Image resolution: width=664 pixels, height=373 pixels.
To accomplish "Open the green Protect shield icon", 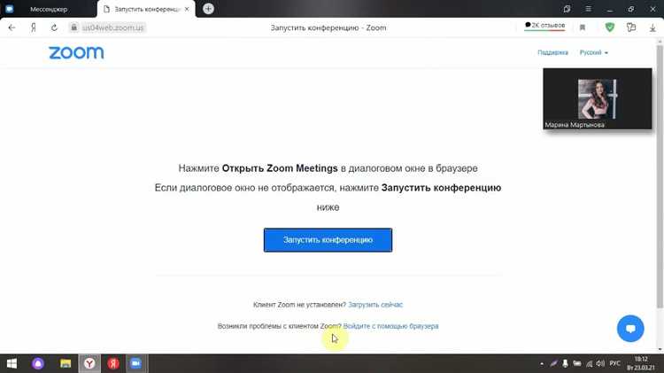I will [609, 27].
